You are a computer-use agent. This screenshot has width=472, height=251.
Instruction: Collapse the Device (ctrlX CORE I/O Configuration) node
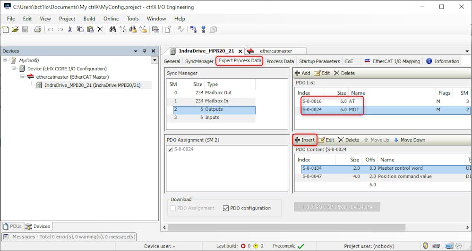(14, 68)
